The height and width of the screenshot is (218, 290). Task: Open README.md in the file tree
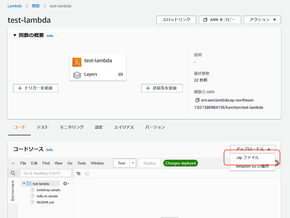click(45, 202)
